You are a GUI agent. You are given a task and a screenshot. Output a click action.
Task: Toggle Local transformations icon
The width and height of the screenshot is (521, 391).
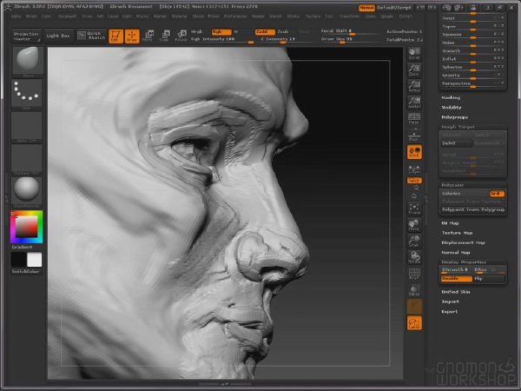(x=415, y=152)
